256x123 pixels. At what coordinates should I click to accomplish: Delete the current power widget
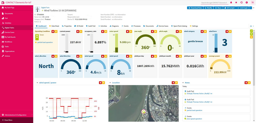[x=77, y=32]
